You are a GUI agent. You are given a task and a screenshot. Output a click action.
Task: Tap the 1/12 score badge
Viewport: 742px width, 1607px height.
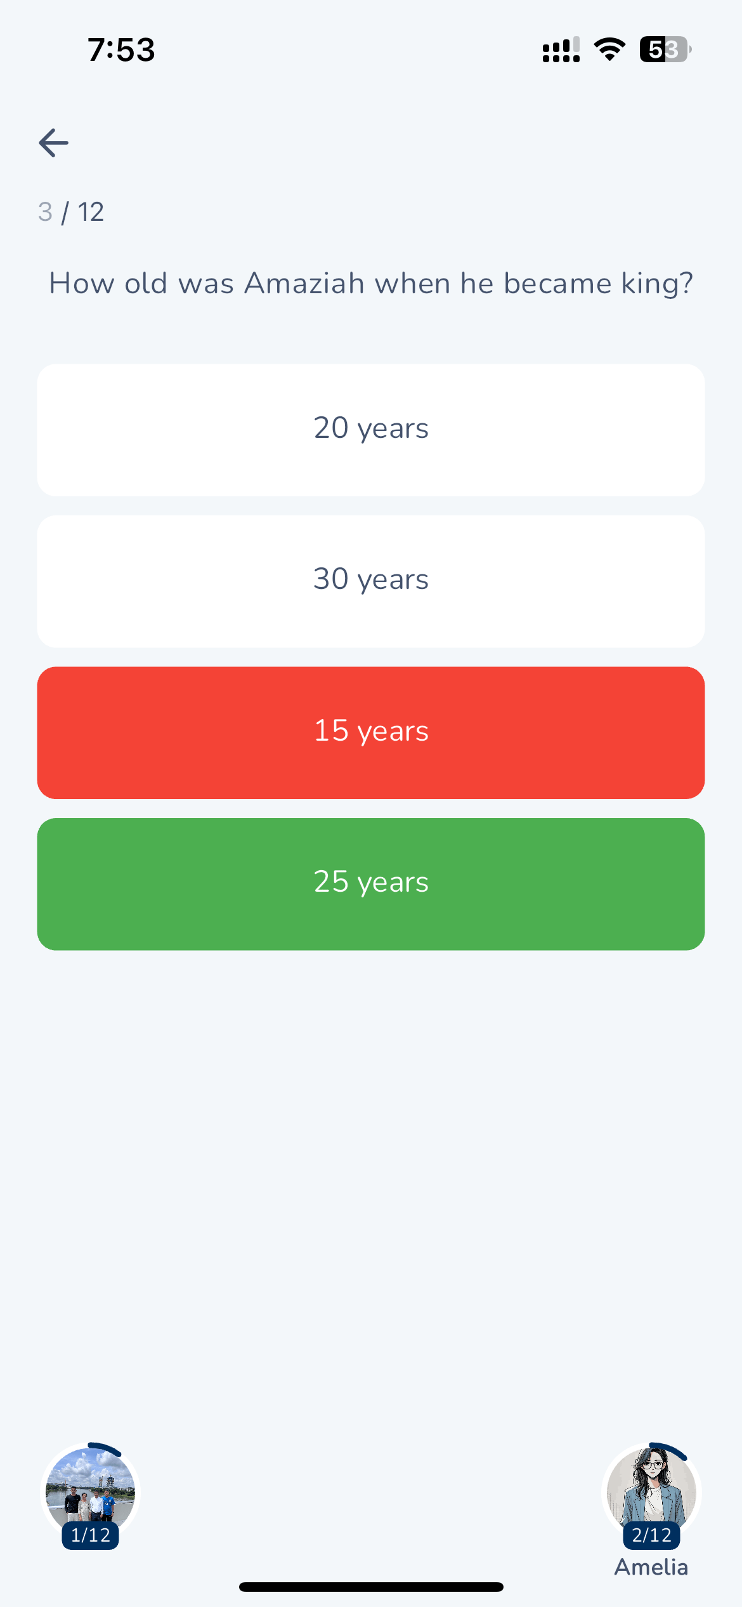tap(90, 1535)
